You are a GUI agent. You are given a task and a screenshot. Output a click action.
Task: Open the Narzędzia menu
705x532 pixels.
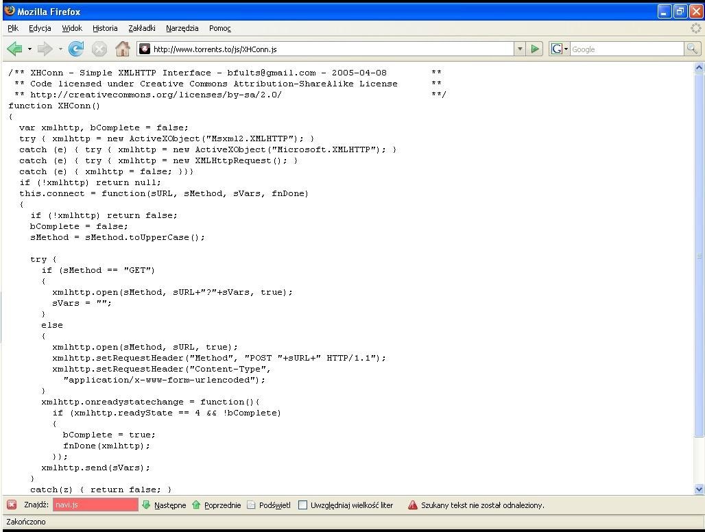pyautogui.click(x=182, y=28)
